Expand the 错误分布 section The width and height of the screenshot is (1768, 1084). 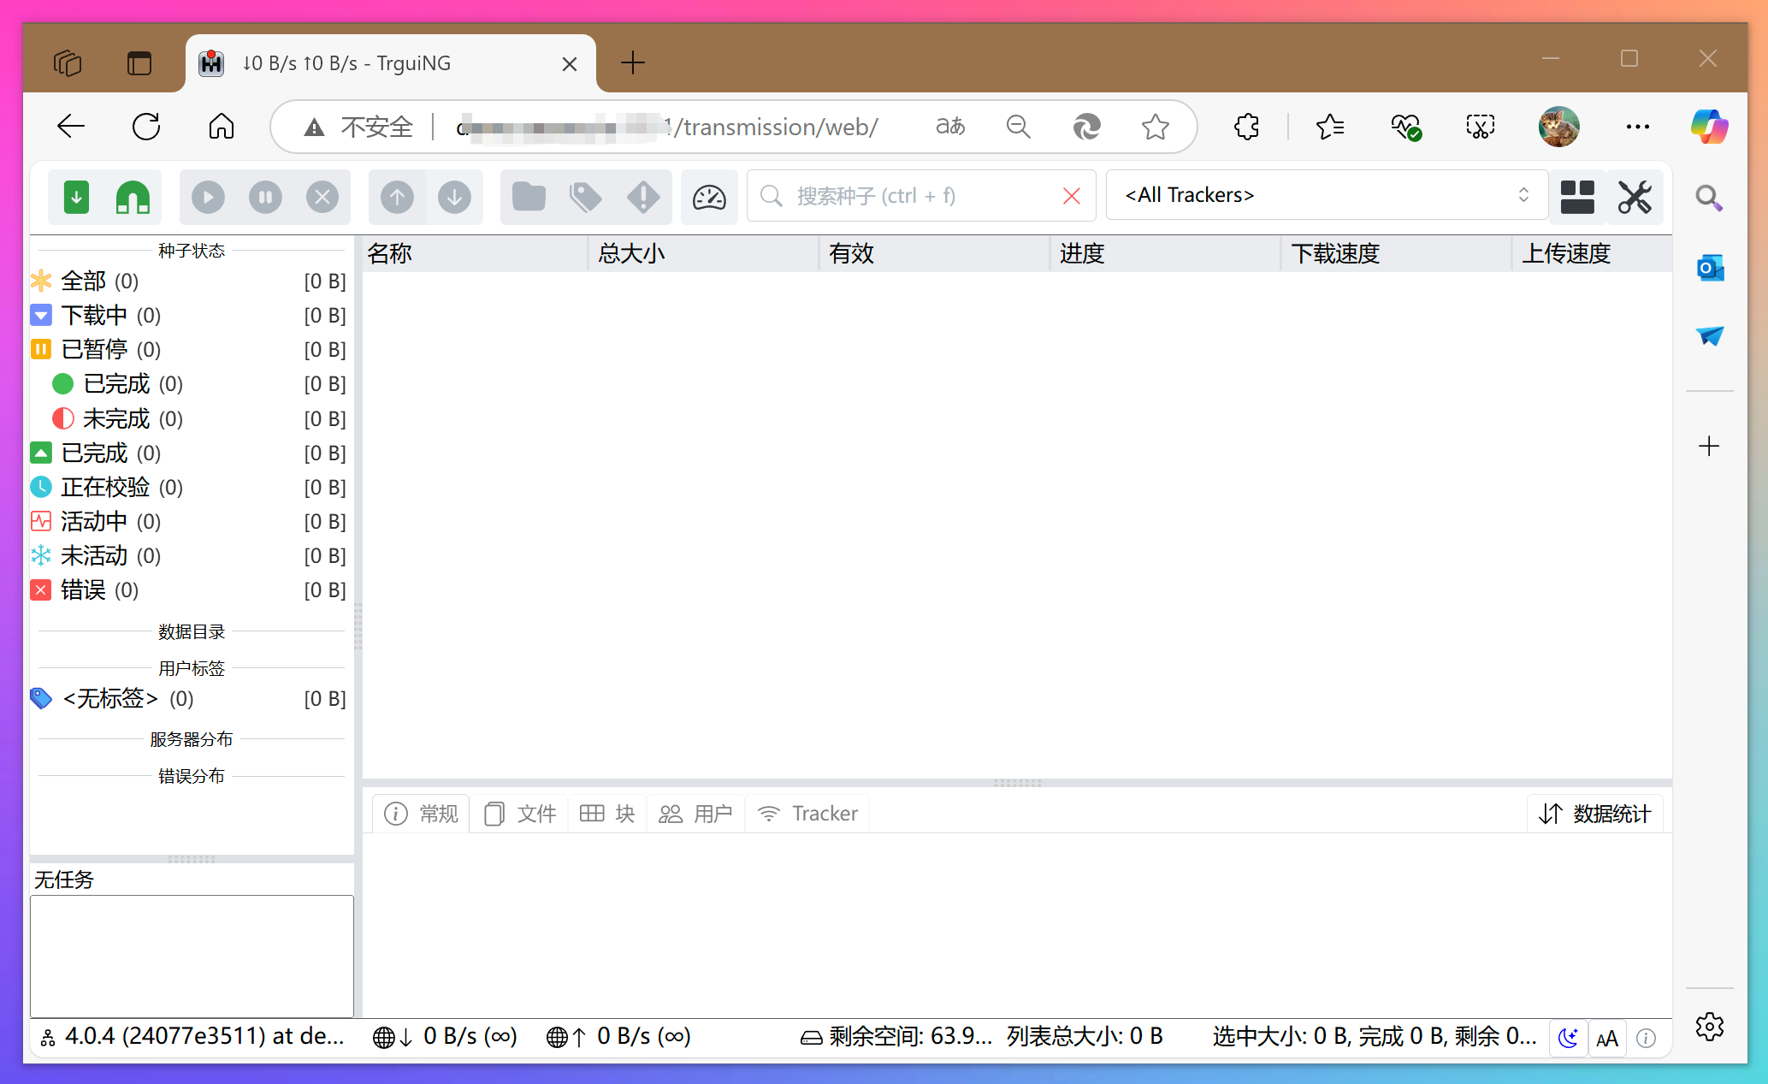pyautogui.click(x=192, y=775)
